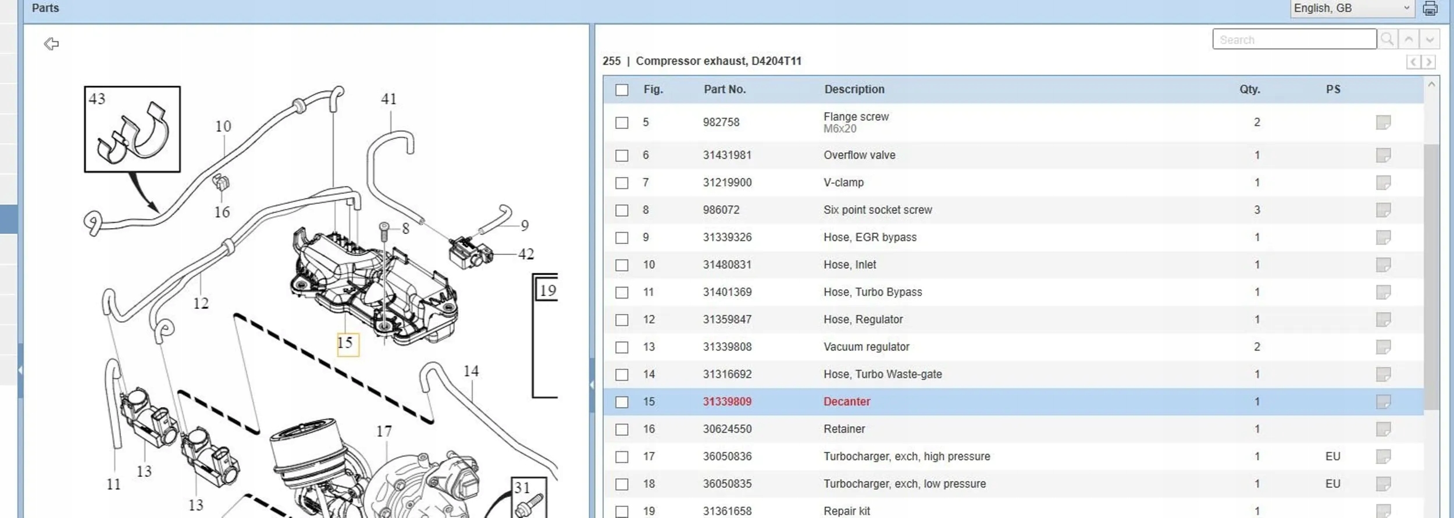Select part number 30624550 Retainer
This screenshot has height=518, width=1454.
click(727, 429)
